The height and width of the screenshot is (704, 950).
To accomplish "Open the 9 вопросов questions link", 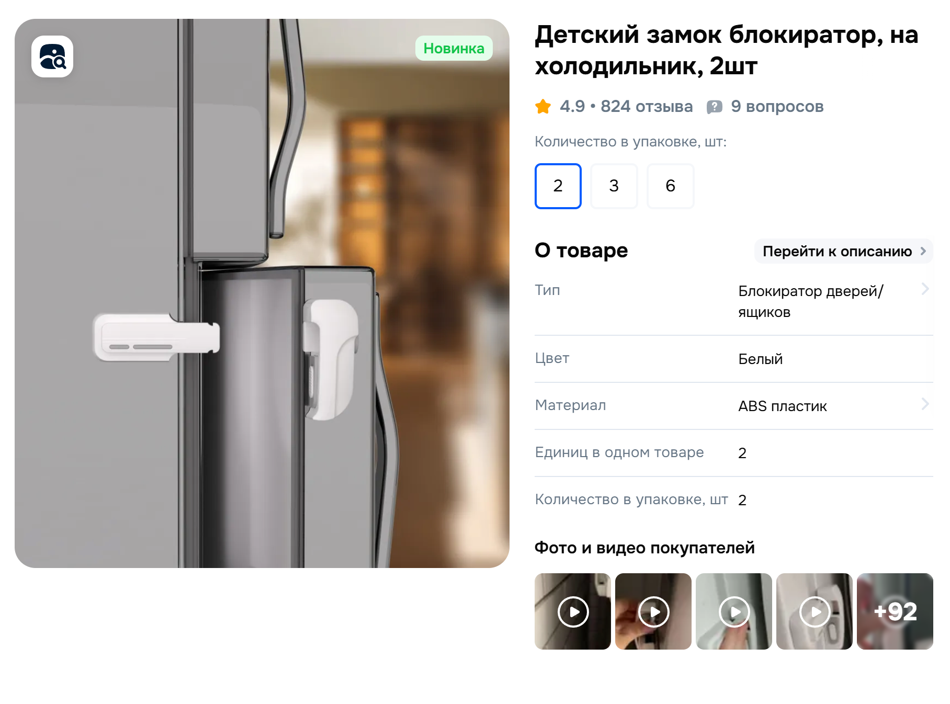I will pos(777,107).
